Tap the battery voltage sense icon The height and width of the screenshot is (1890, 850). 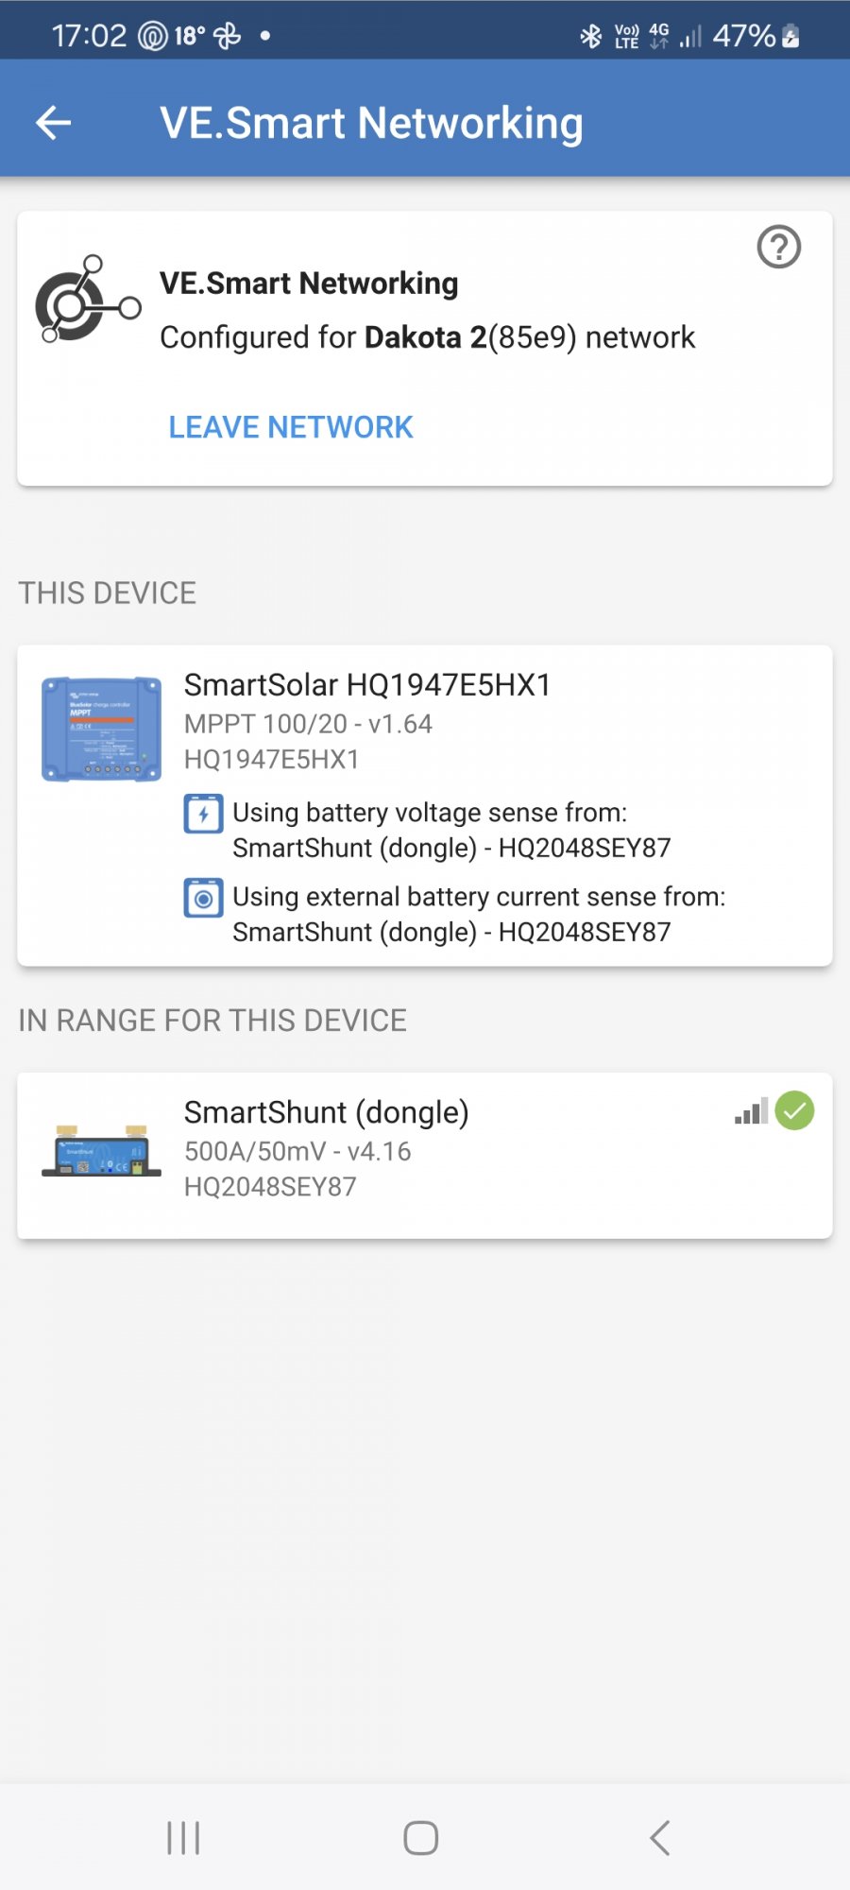203,815
